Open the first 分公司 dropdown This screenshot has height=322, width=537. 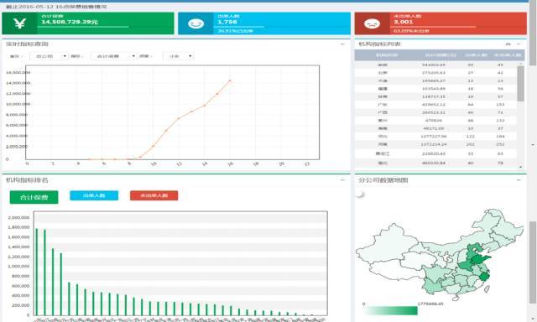[49, 56]
